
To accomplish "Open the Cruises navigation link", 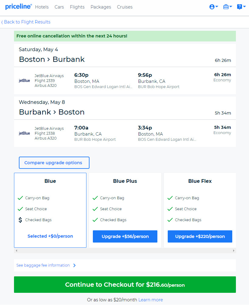I will pyautogui.click(x=124, y=7).
